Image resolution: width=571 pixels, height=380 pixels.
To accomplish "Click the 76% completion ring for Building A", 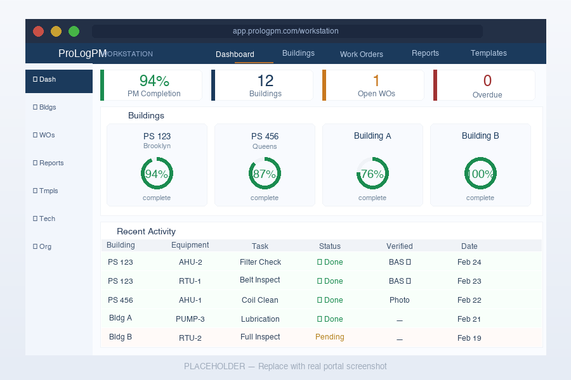I will click(372, 174).
